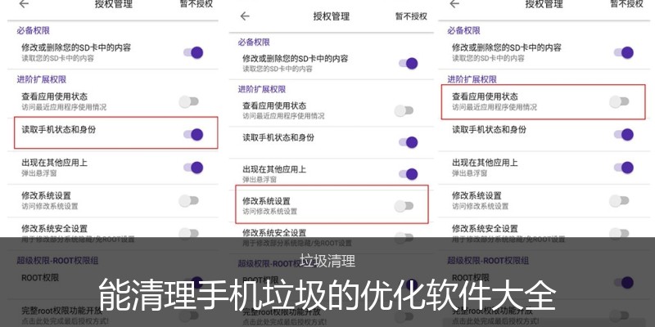Viewport: 655px width, 327px height.
Task: Enable 修改系统设置 switch in left screenshot
Action: coord(189,201)
